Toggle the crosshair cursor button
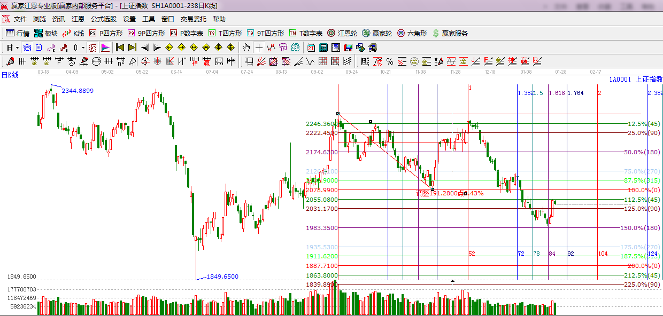This screenshot has height=316, width=663. tap(259, 48)
